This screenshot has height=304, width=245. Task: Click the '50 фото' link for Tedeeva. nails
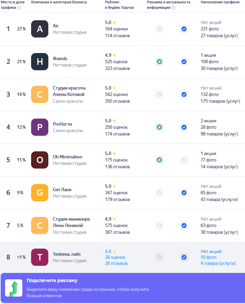pyautogui.click(x=209, y=257)
